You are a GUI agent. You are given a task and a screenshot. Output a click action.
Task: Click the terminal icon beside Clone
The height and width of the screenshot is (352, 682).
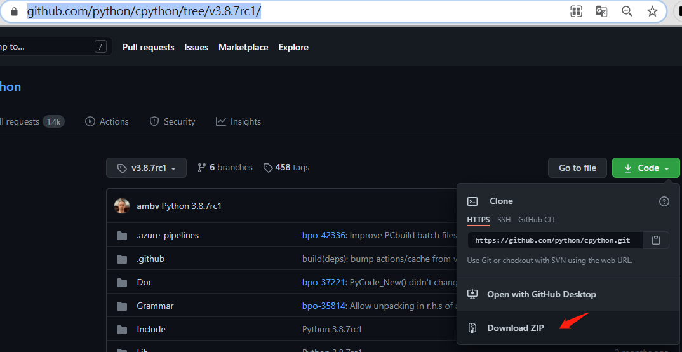click(x=472, y=201)
